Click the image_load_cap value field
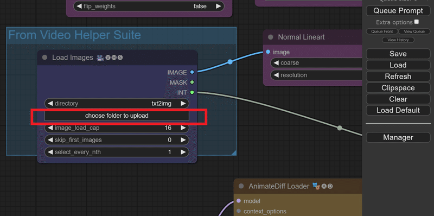The height and width of the screenshot is (216, 434). point(117,128)
